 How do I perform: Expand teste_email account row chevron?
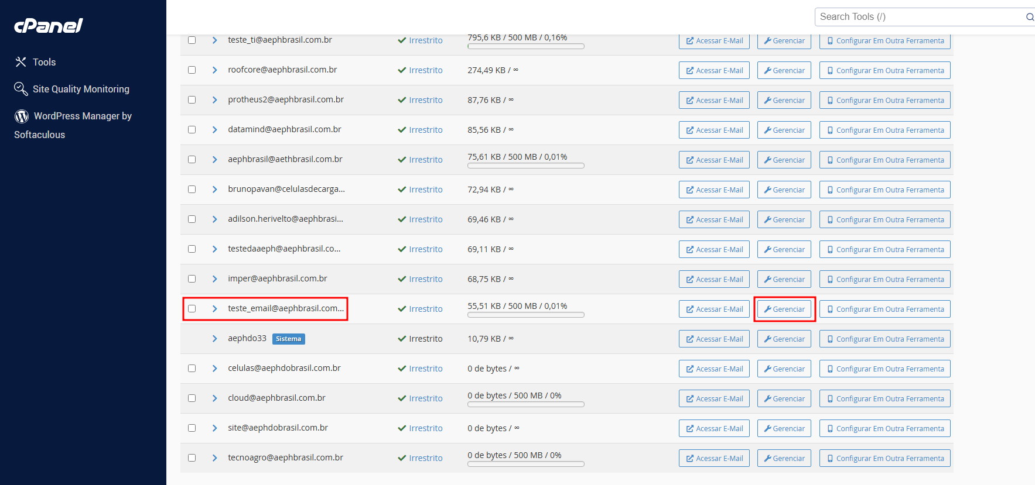(x=215, y=309)
